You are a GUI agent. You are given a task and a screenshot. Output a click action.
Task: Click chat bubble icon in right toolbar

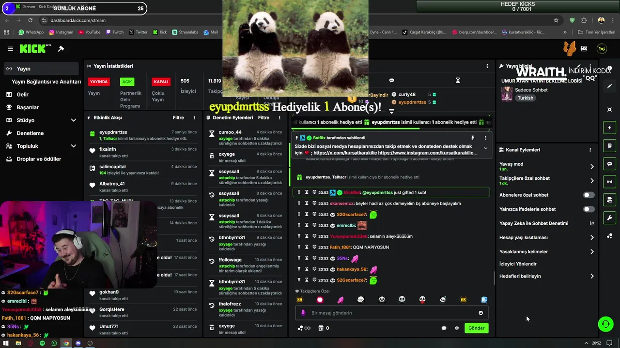coord(610,164)
